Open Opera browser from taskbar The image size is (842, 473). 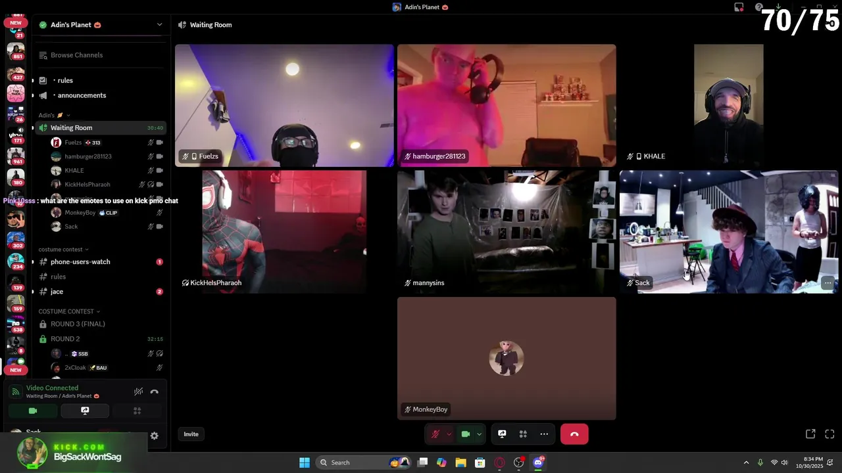click(x=499, y=462)
